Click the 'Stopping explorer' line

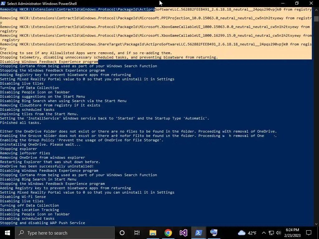click(18, 149)
